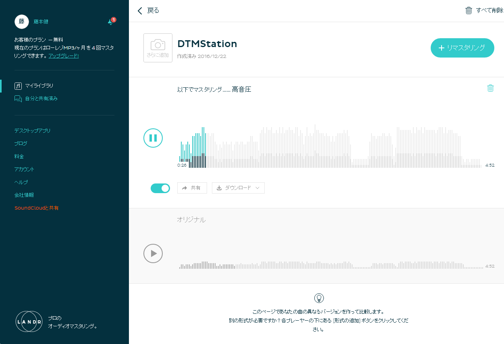The height and width of the screenshot is (344, 504).
Task: Click the 以下でマスタリング 高音圧 label
Action: [214, 89]
